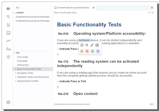Screen dimensions: 159x111
Task: Open the table of contents sidebar icon
Action: click(x=8, y=9)
